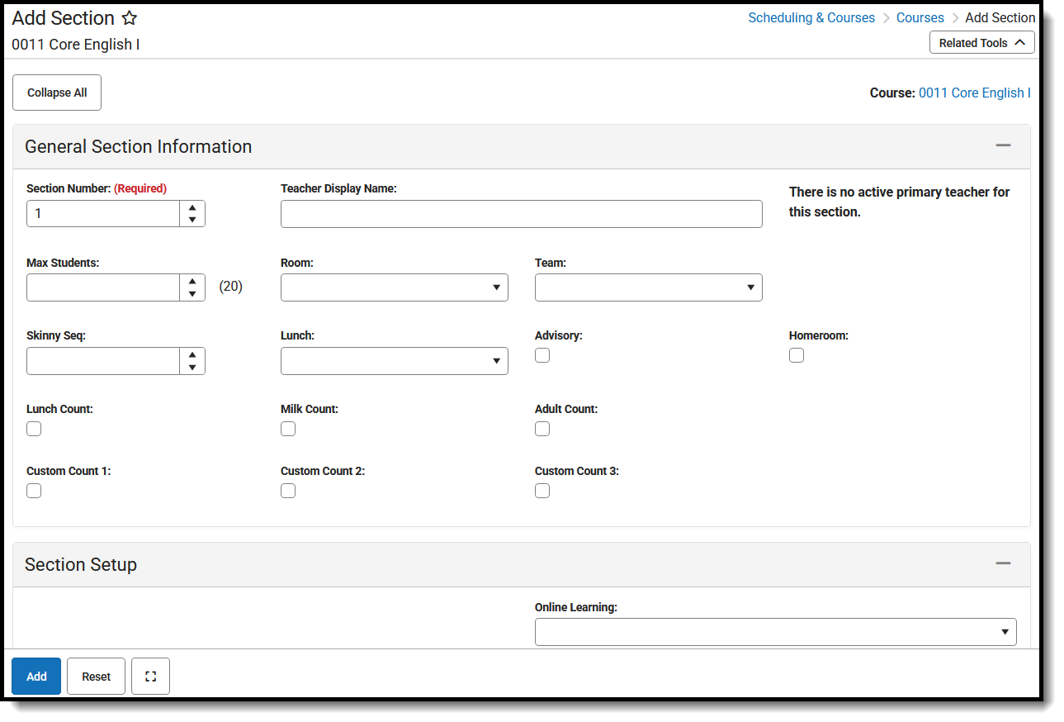Open the 0011 Core English I course link
The width and height of the screenshot is (1064, 722).
click(x=974, y=93)
